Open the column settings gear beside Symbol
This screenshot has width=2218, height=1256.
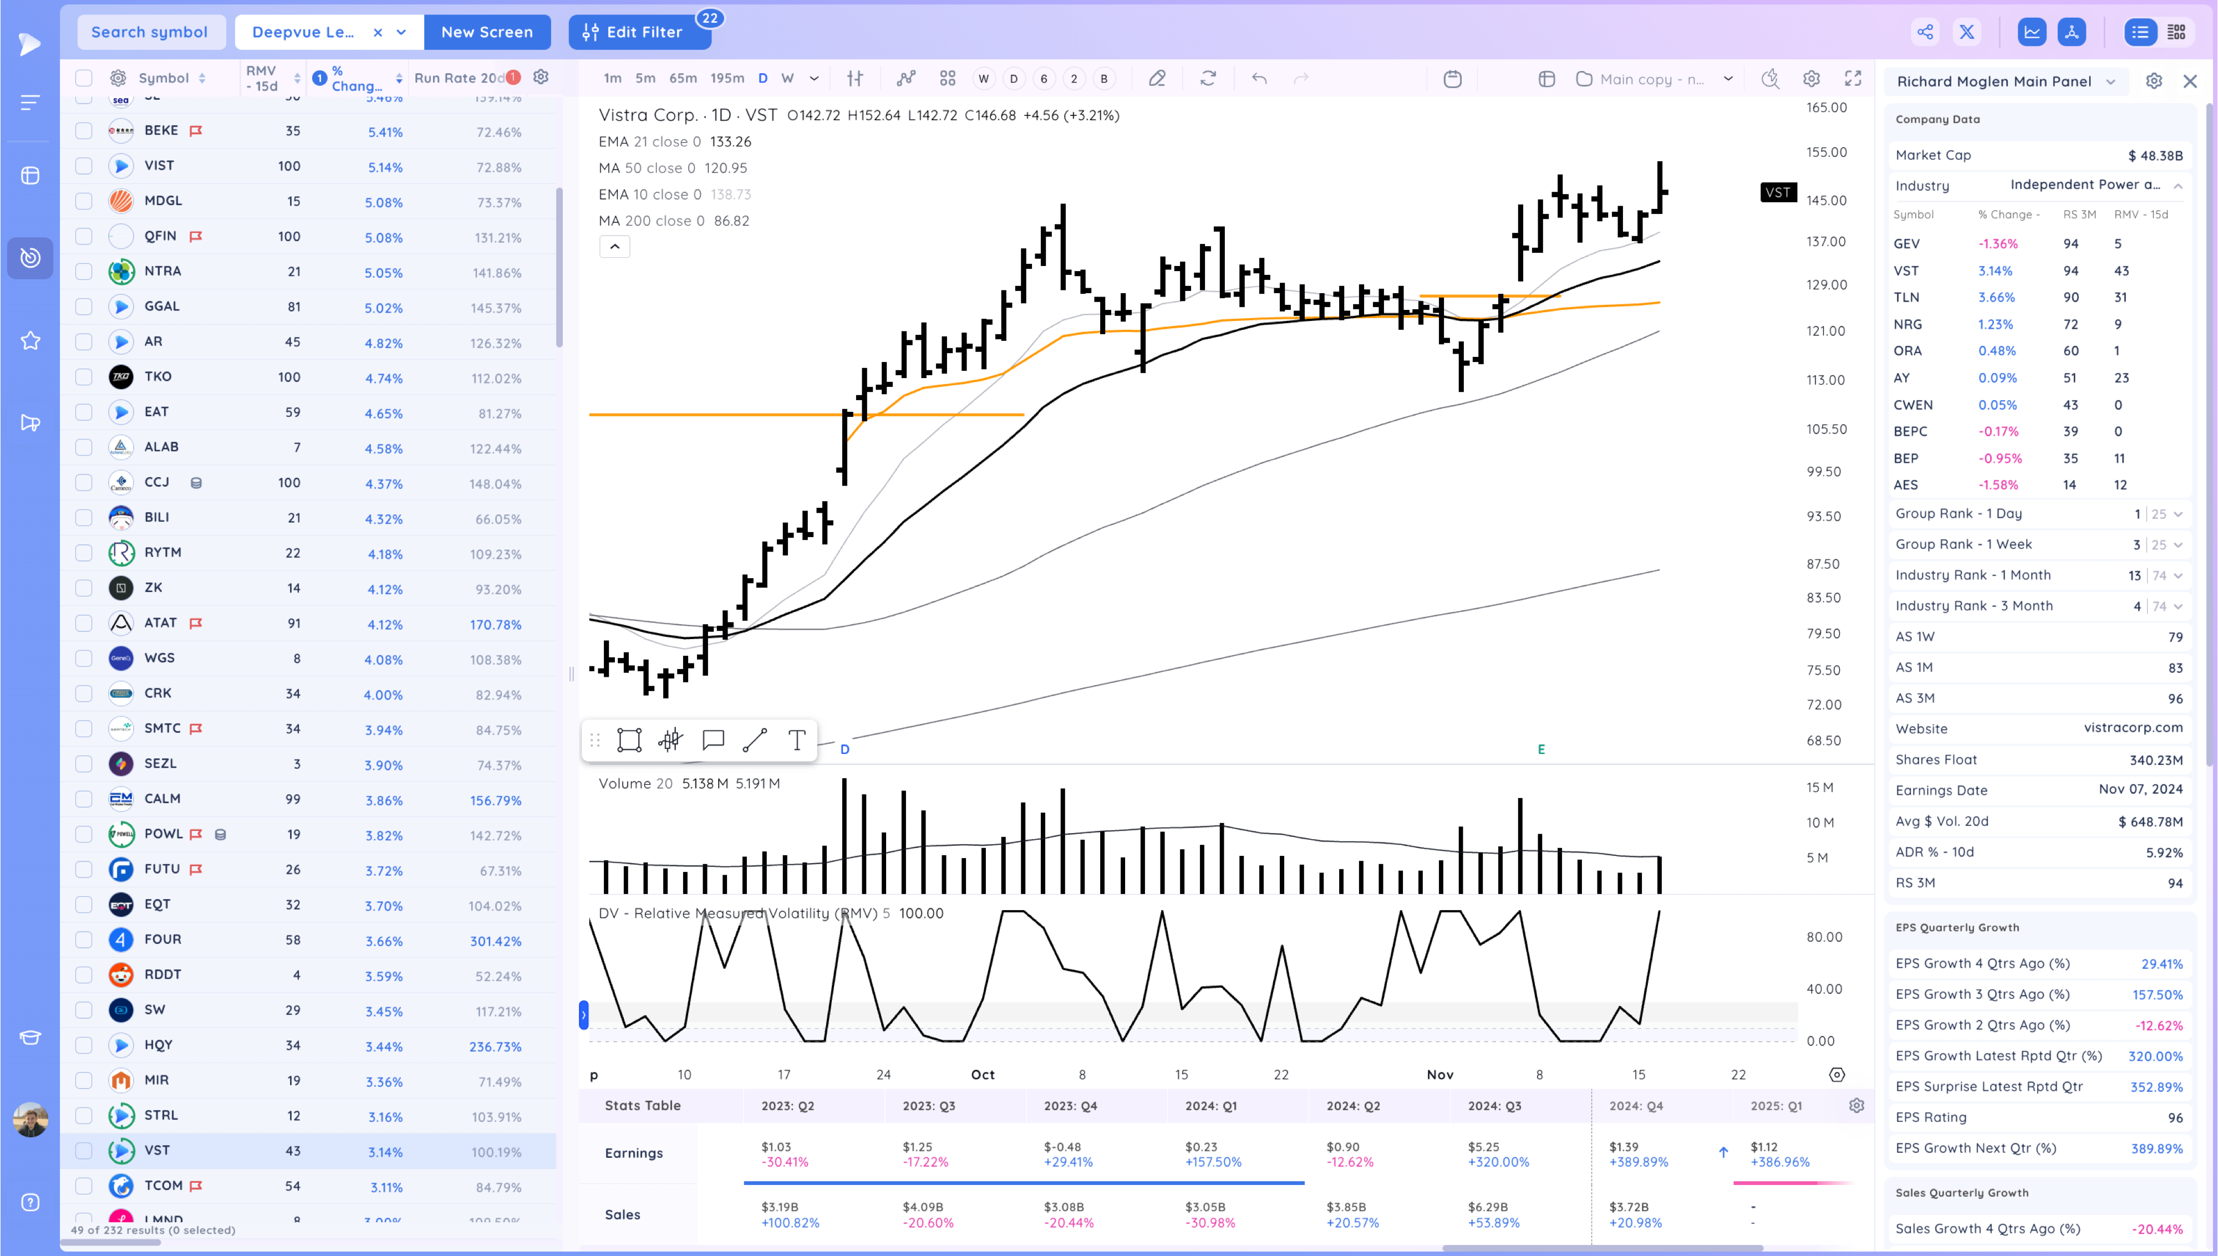(118, 79)
